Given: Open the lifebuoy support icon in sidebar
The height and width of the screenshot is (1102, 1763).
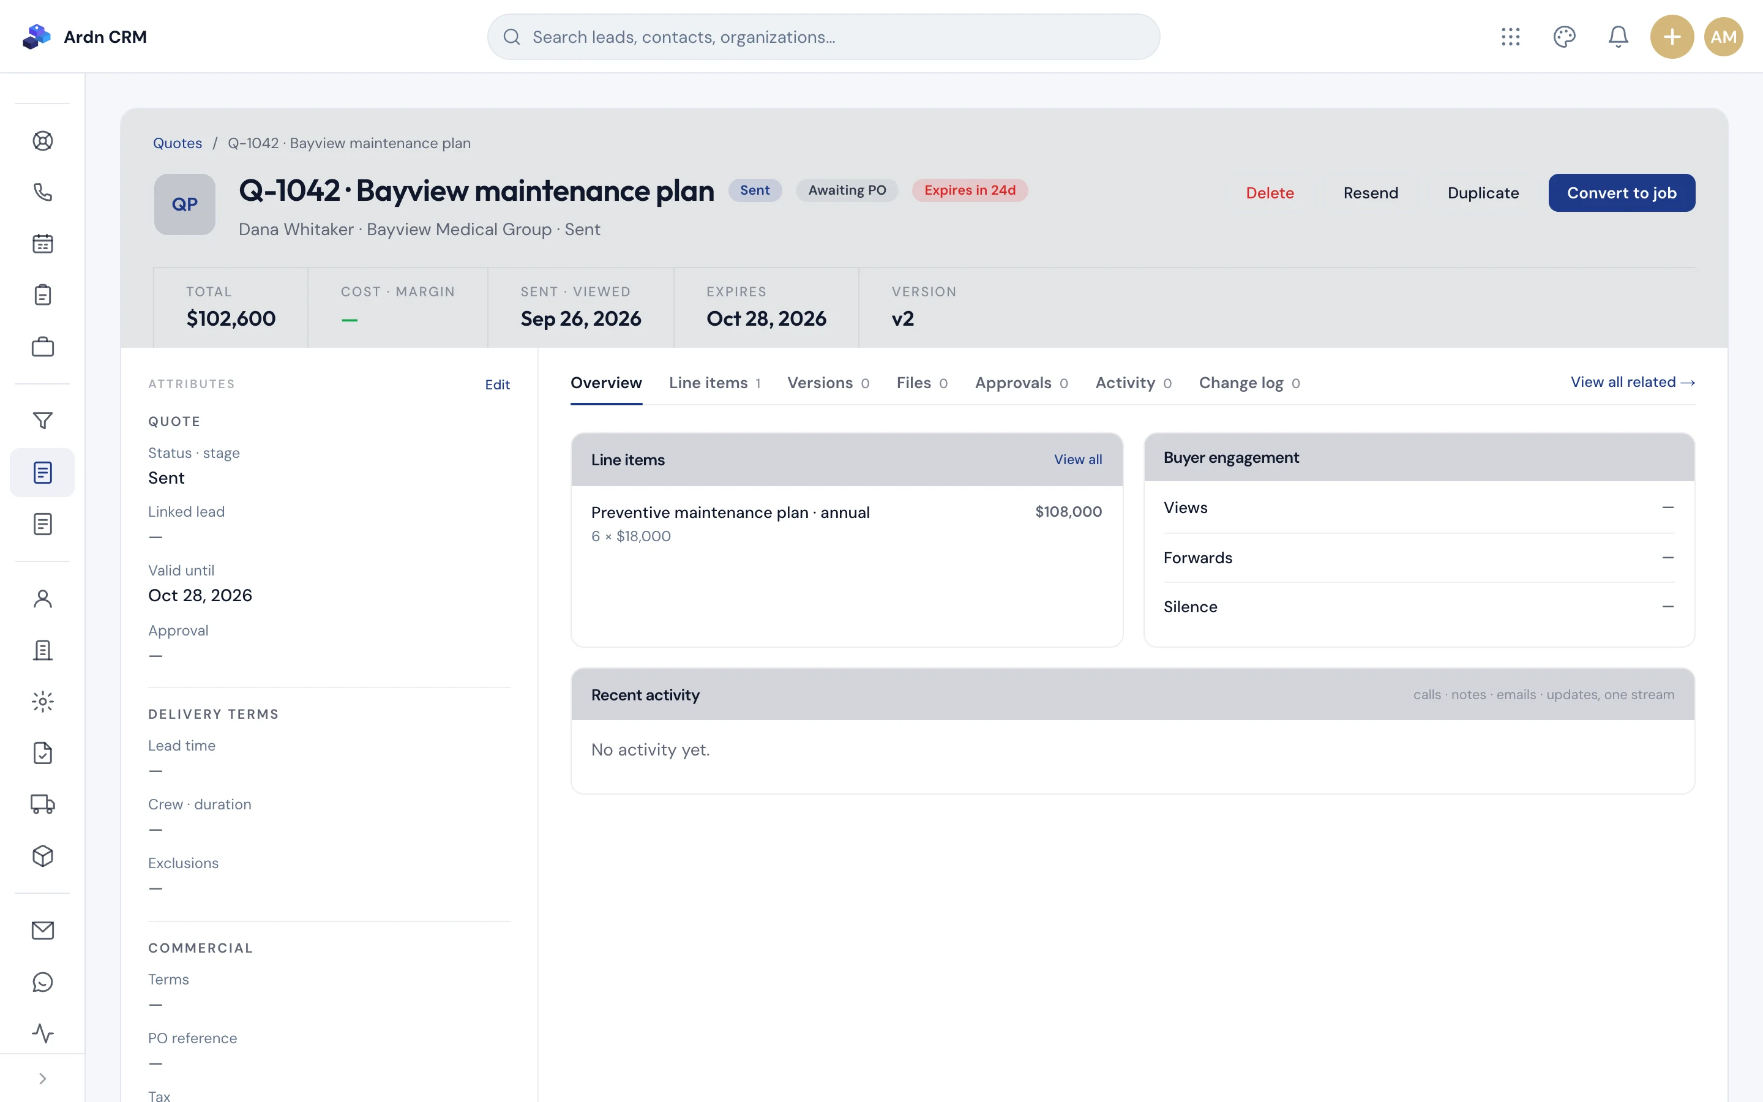Looking at the screenshot, I should (42, 141).
